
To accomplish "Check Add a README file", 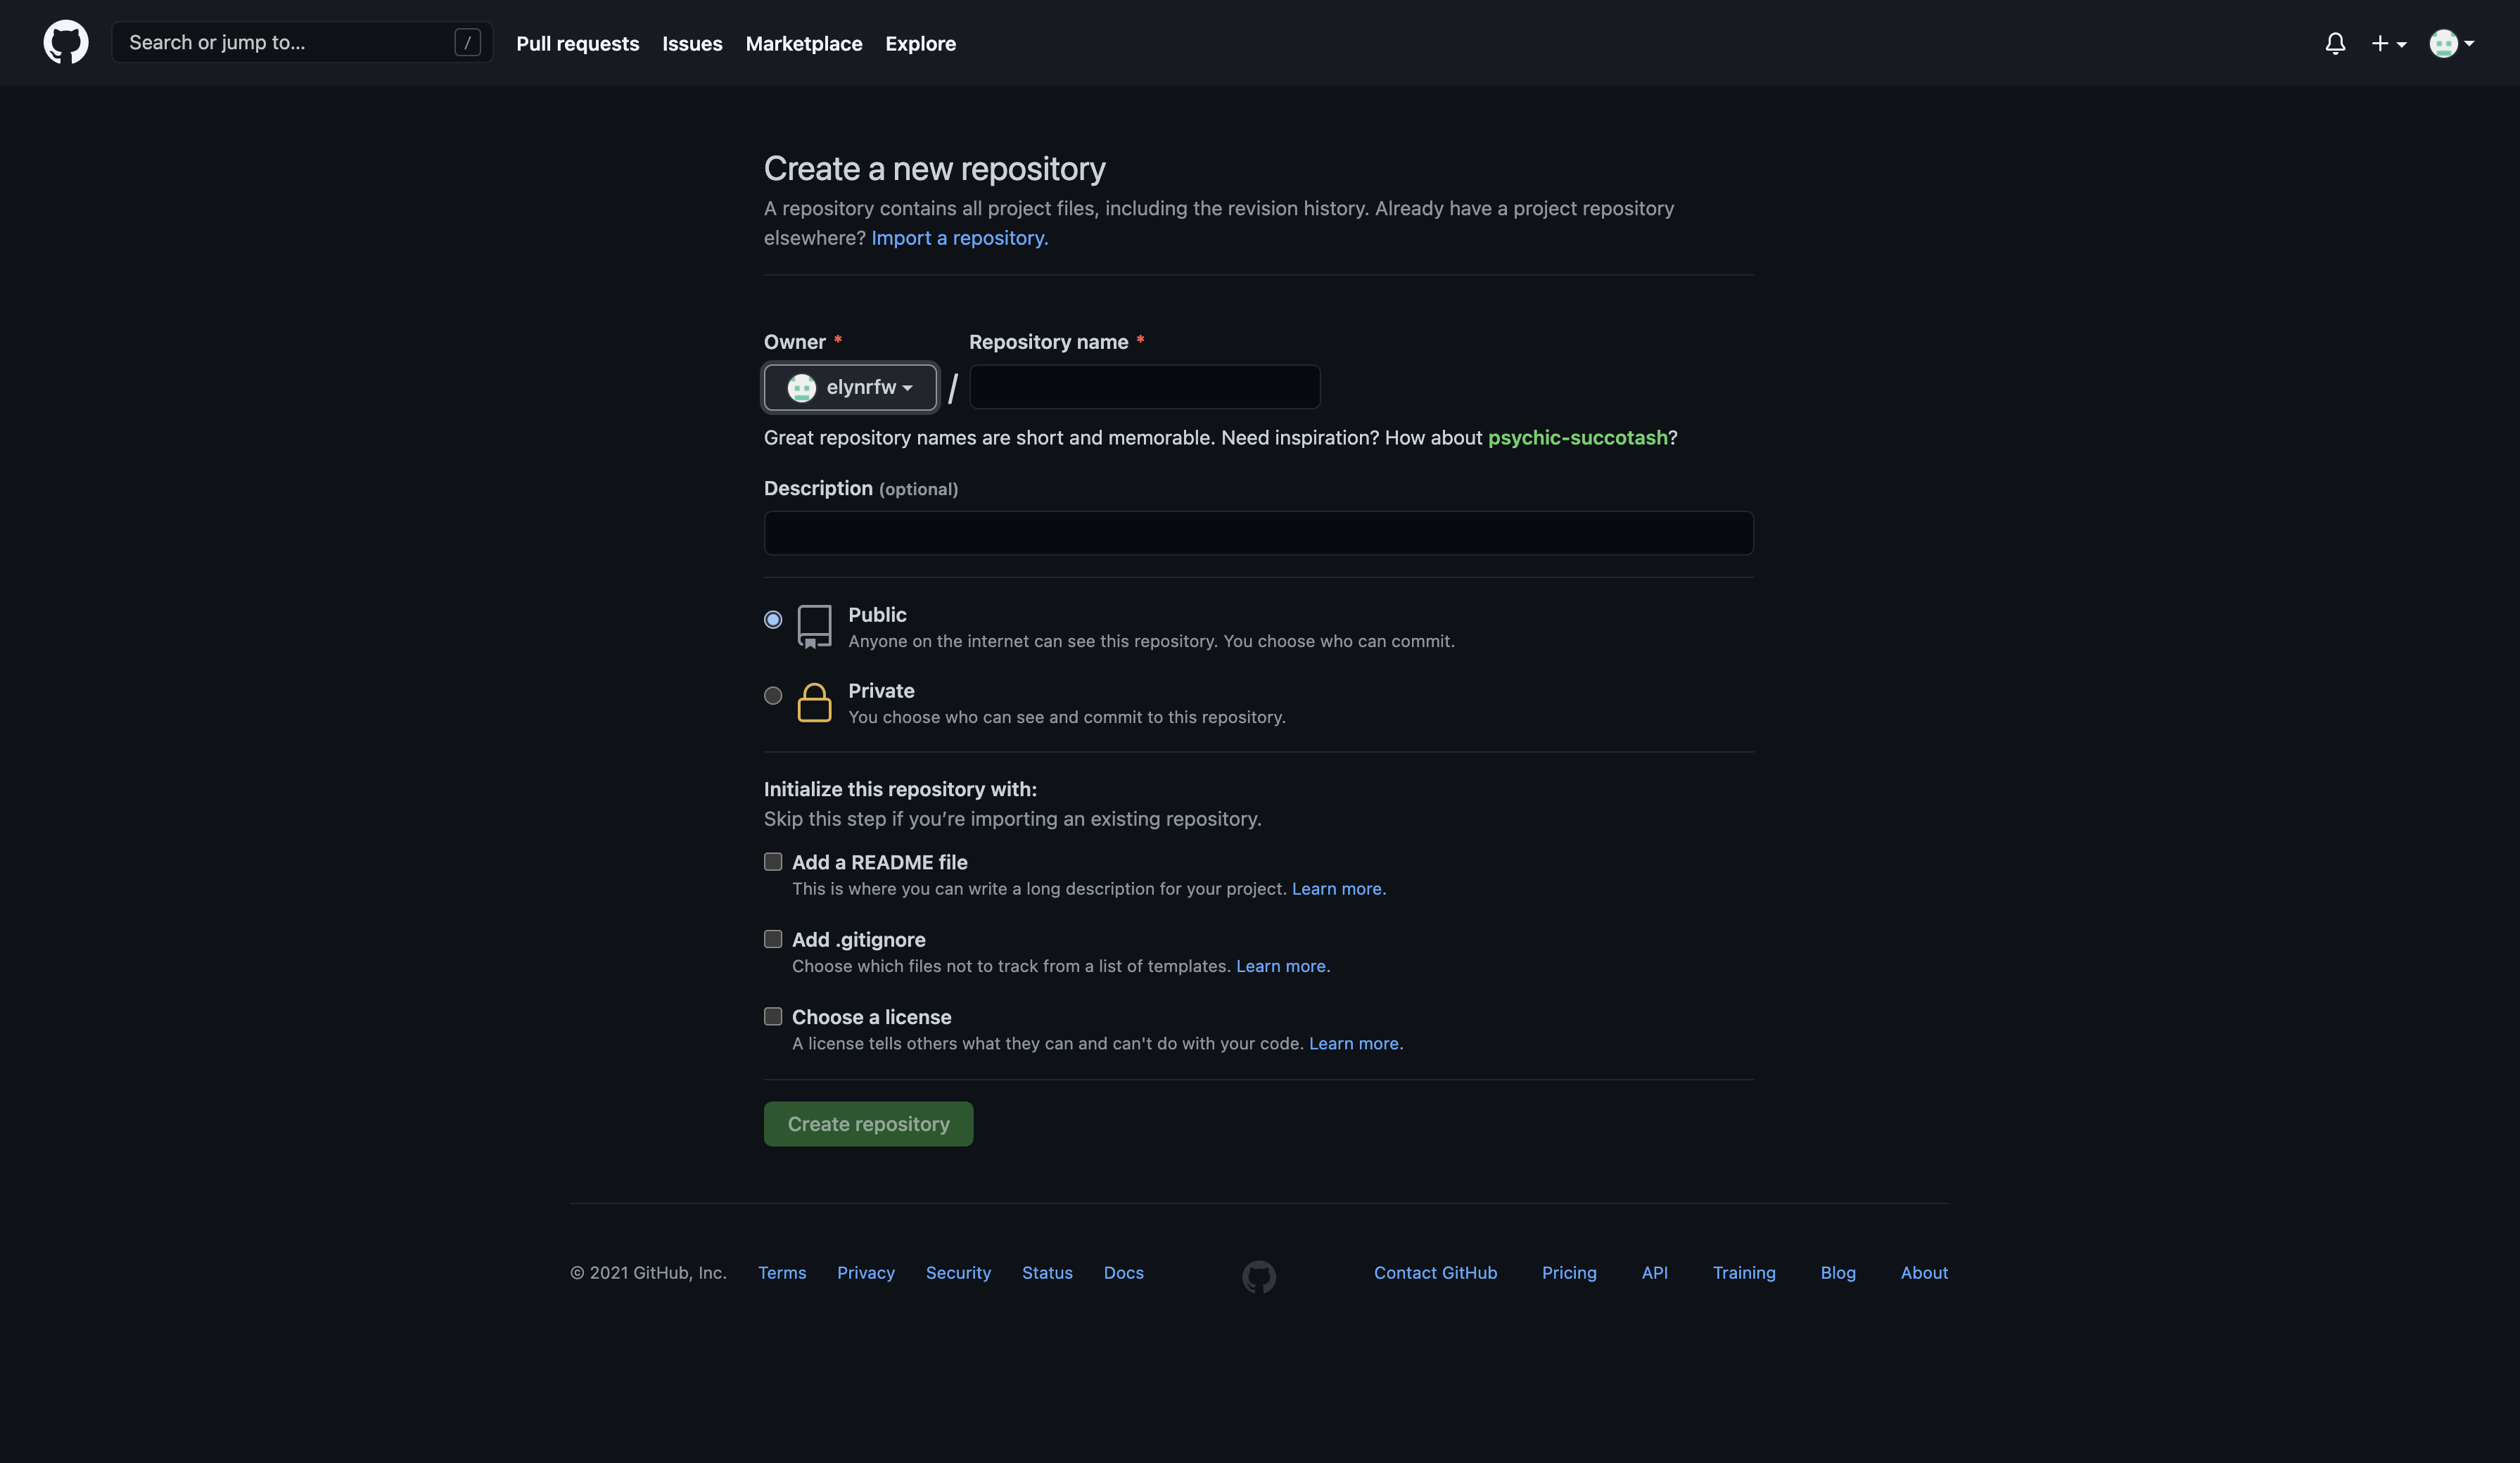I will pyautogui.click(x=773, y=861).
